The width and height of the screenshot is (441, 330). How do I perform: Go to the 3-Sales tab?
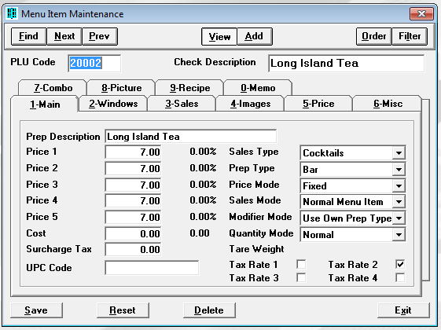pos(182,104)
